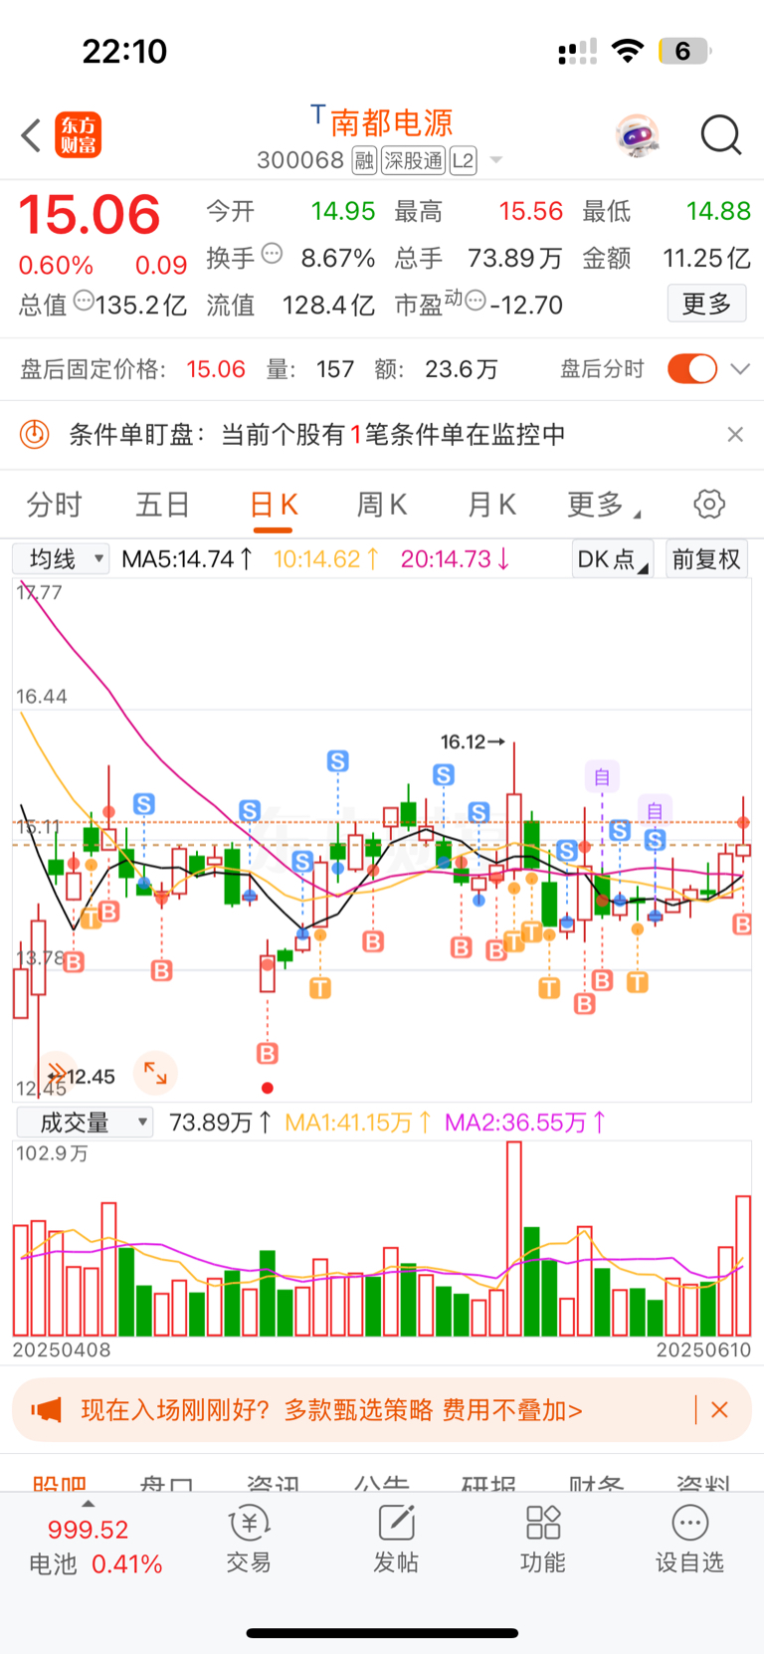Close the promo banner
This screenshot has width=764, height=1655.
pyautogui.click(x=720, y=1410)
